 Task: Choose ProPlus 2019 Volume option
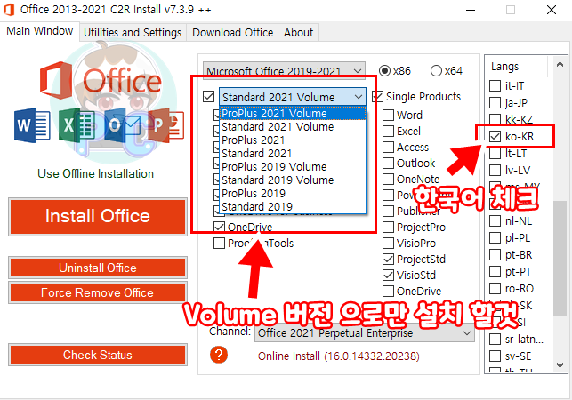coord(293,166)
